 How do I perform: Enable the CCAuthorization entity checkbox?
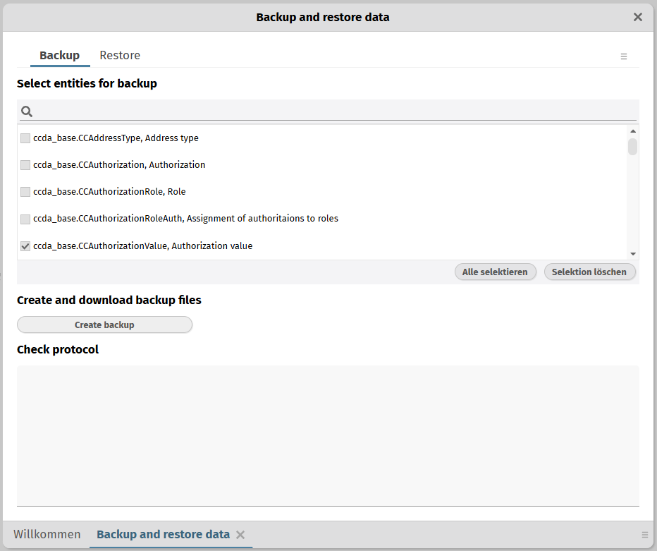tap(25, 165)
